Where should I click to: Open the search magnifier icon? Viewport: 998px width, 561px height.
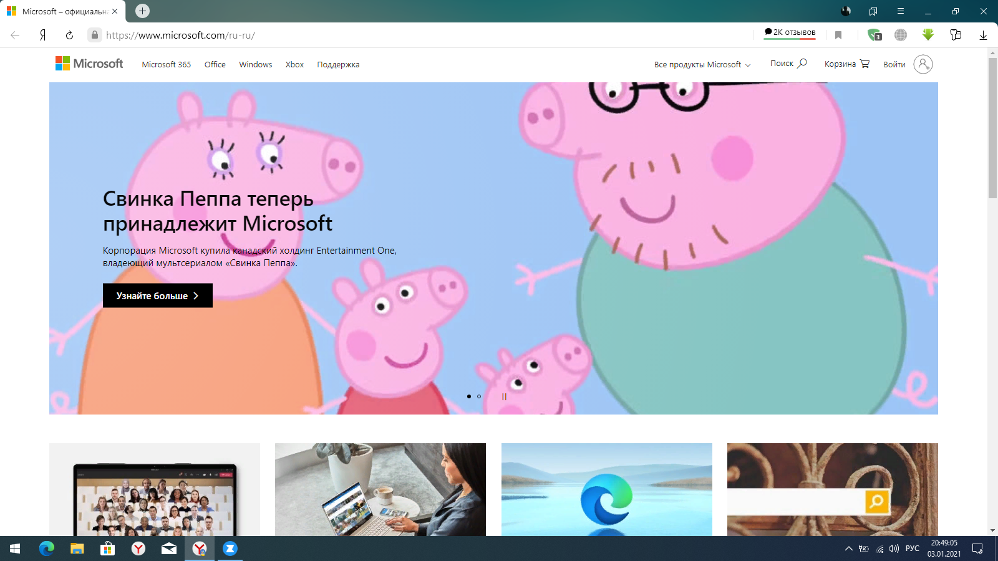pos(802,64)
